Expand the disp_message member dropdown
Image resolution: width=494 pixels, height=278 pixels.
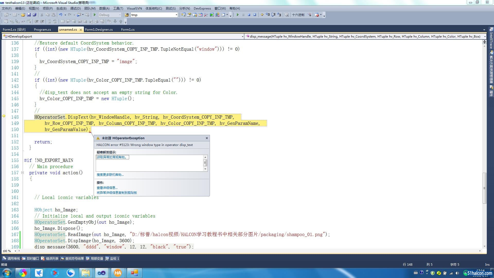coord(485,37)
